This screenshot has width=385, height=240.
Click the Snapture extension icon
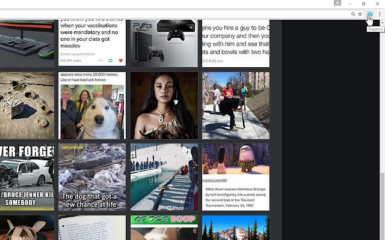tap(370, 14)
